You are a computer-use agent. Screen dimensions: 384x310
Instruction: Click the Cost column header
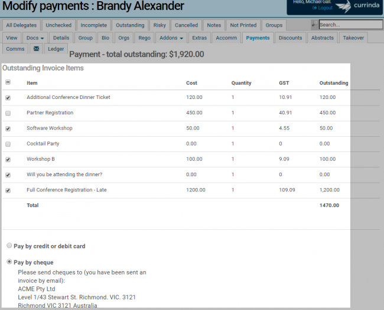(x=191, y=83)
